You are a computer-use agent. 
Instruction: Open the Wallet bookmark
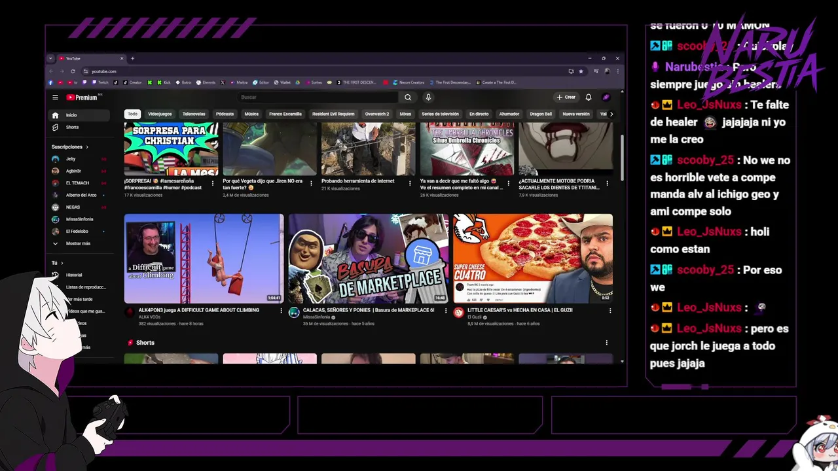[282, 82]
